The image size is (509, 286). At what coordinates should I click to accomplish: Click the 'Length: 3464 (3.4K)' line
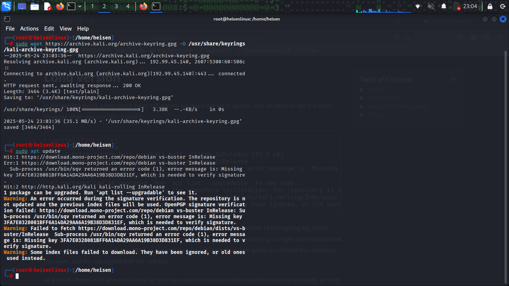coord(51,91)
